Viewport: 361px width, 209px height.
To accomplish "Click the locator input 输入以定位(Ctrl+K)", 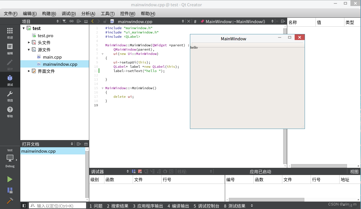I will coord(57,206).
